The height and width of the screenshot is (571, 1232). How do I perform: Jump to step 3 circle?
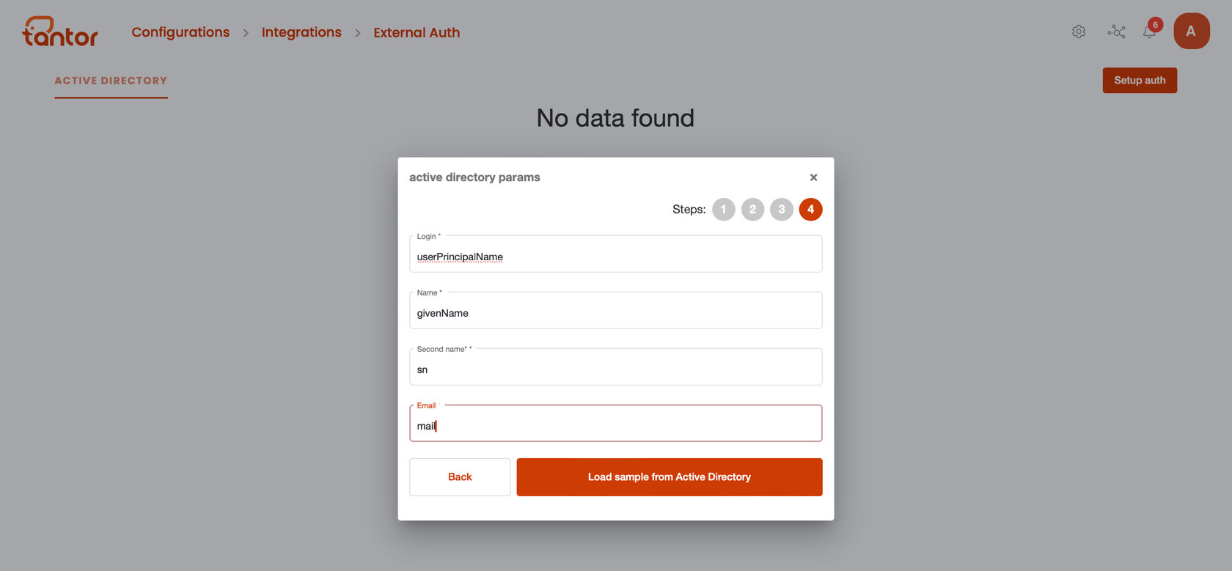pos(782,210)
